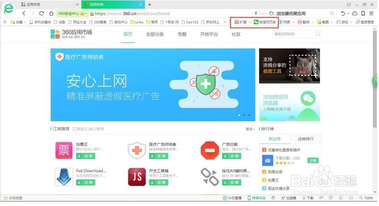Viewport: 379px width, 206px height.
Task: Click the 360安全中心 certificate badge
Action: tap(72, 14)
